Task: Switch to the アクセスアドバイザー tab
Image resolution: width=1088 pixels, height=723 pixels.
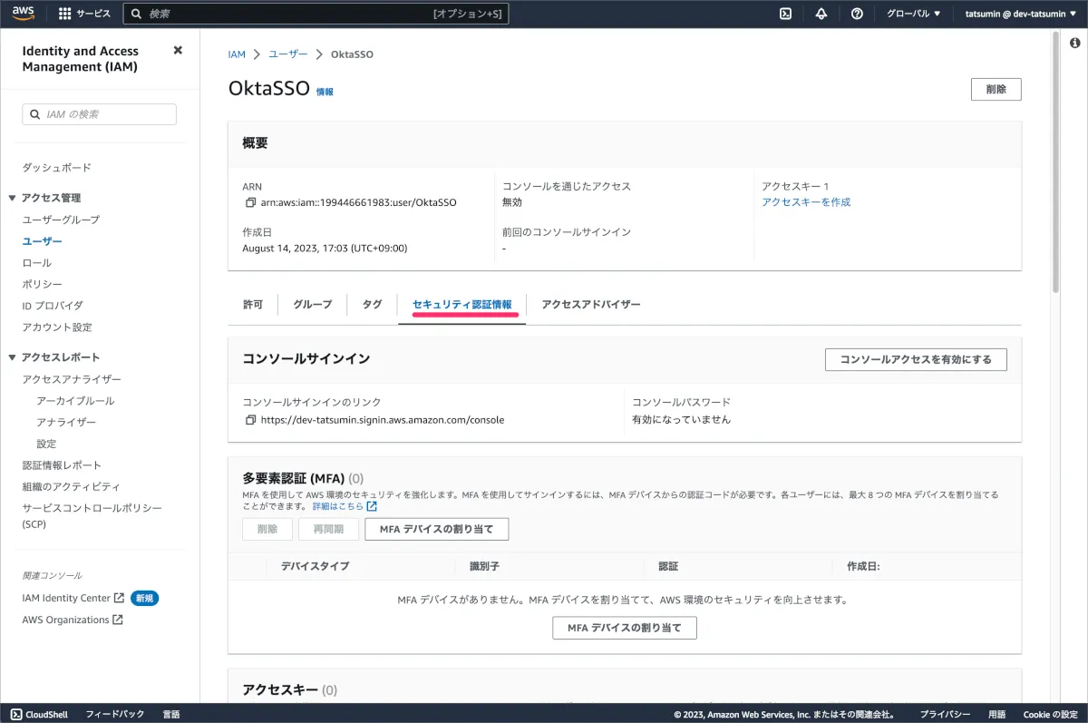Action: (x=591, y=305)
